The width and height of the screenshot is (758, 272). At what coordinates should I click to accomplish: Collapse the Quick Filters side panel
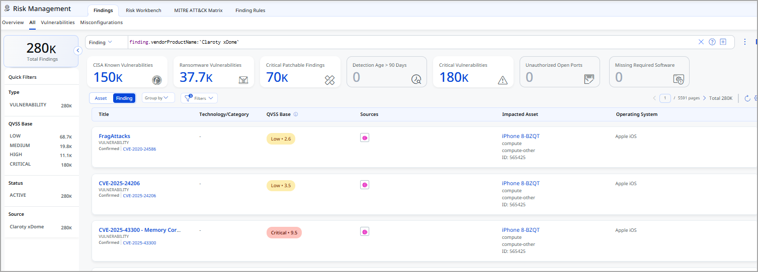[x=78, y=50]
